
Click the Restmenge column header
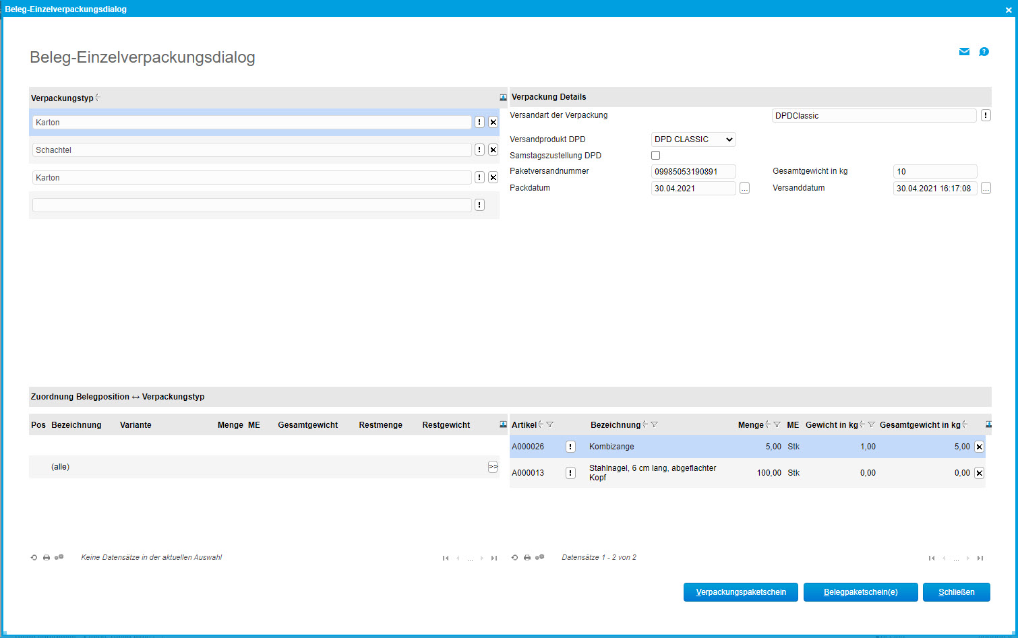(x=380, y=424)
